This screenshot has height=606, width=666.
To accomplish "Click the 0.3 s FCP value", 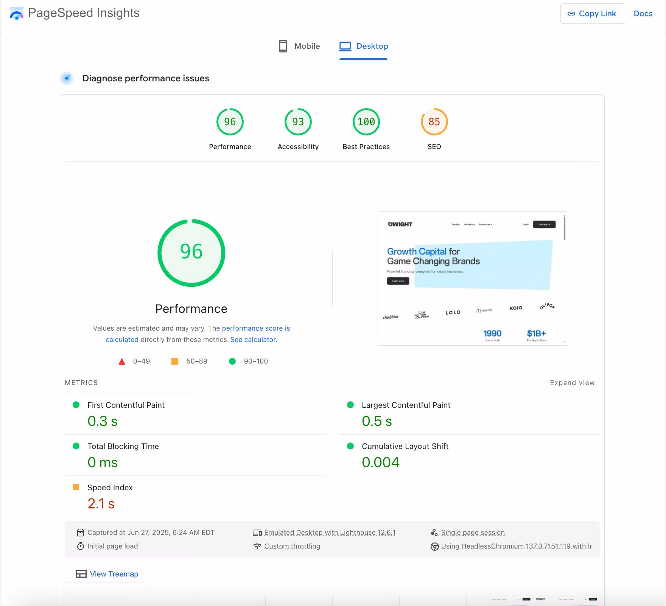I will coord(103,421).
